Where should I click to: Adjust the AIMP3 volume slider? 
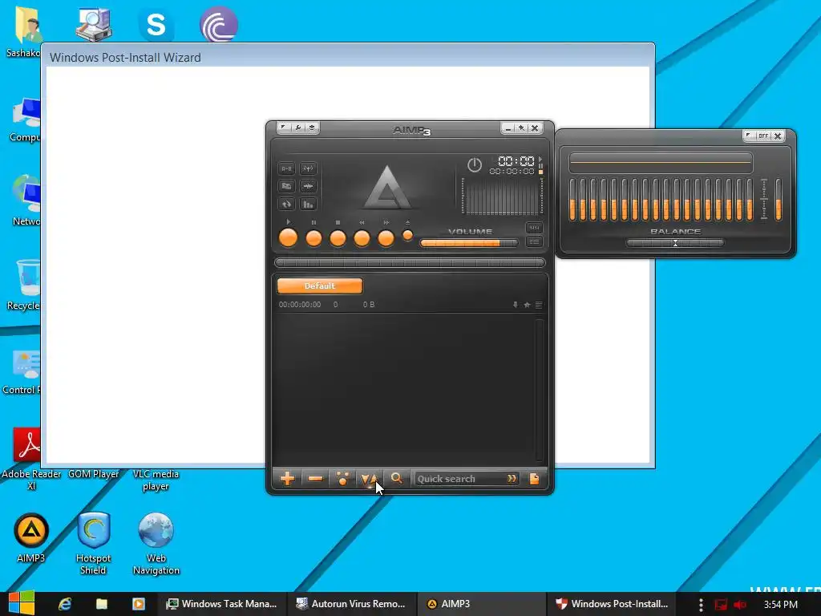[468, 243]
